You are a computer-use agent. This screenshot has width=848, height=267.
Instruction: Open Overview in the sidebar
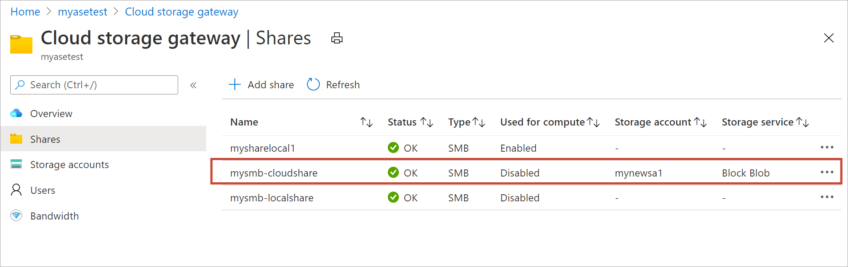(x=51, y=114)
